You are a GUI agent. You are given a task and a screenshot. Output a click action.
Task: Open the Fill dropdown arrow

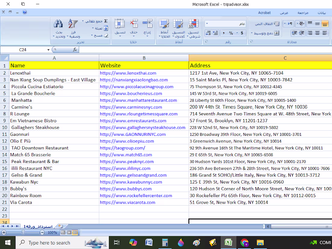pos(93,28)
